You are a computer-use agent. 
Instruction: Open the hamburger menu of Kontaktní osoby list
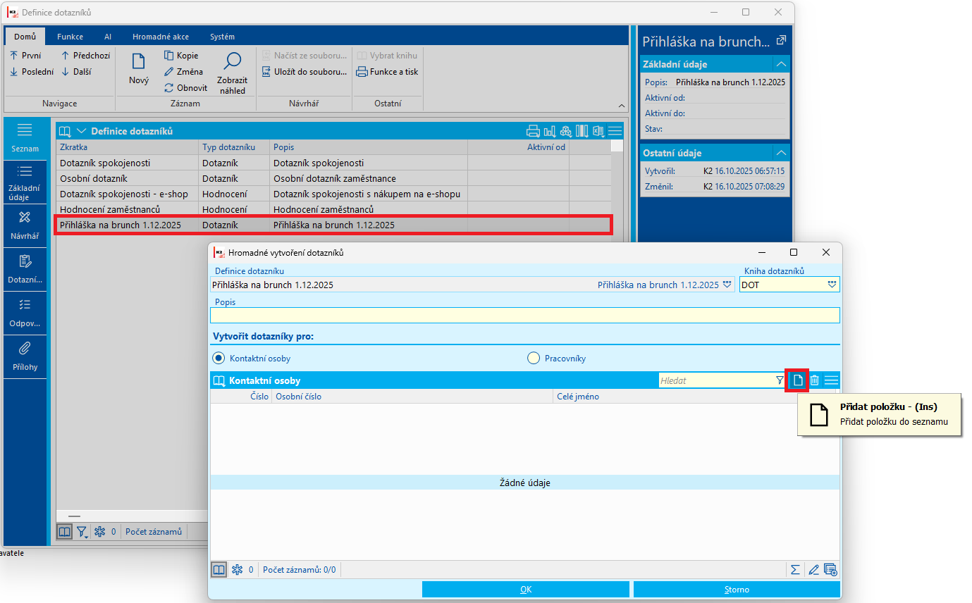click(x=832, y=380)
